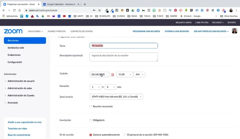Viewport: 240px width, 139px height.
Task: Click green download arrow extension
Action: tap(186, 10)
